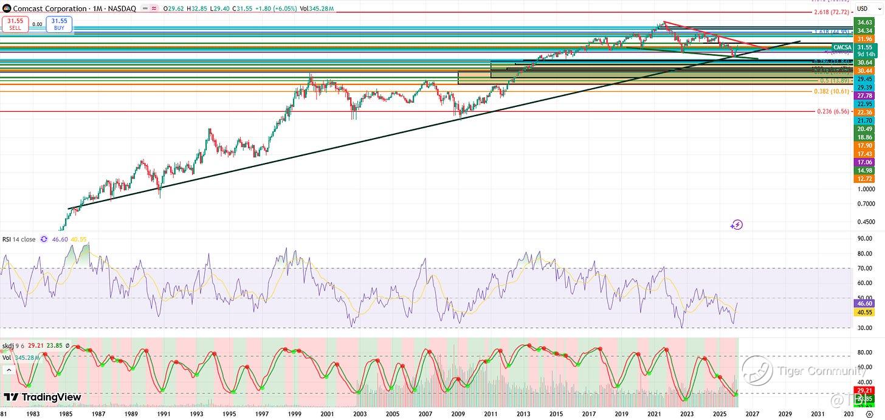Click the SELL 31.55 button
The image size is (885, 420).
pos(15,24)
